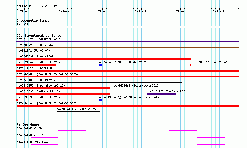Click the 224143k ruler tick label
The image size is (247, 148).
click(x=24, y=11)
